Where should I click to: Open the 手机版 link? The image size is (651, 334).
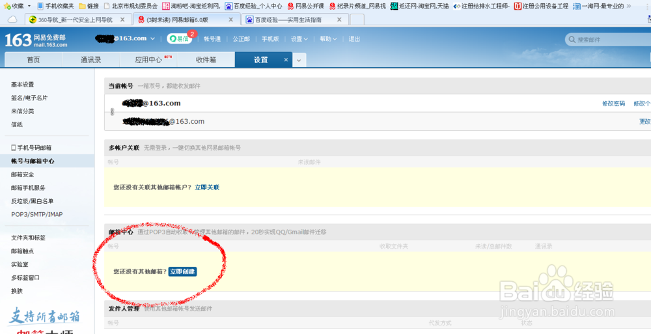coord(270,38)
